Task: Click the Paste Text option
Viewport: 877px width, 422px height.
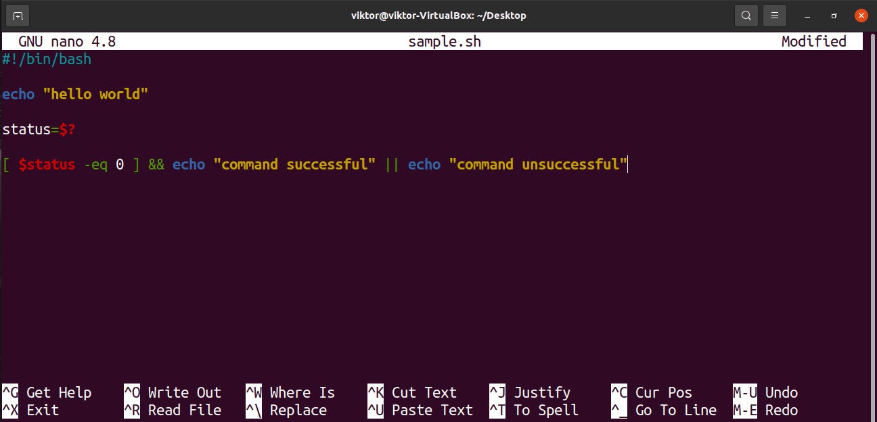Action: point(432,410)
